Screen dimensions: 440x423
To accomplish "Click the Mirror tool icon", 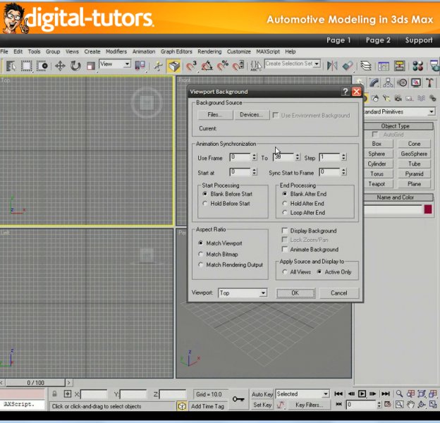I will (332, 66).
